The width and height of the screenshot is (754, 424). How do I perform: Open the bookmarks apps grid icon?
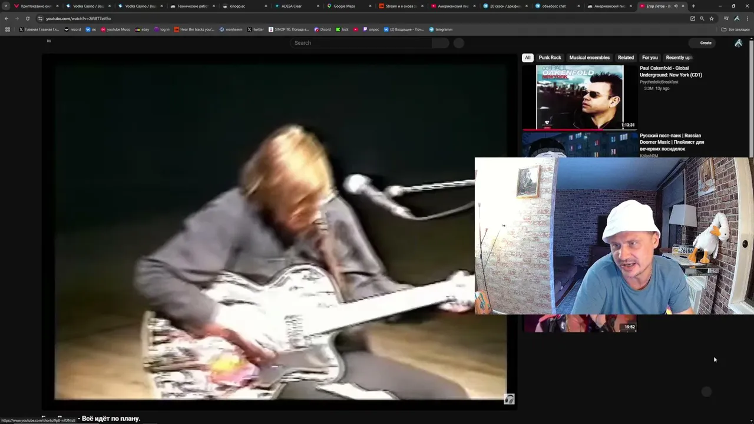pyautogui.click(x=8, y=29)
